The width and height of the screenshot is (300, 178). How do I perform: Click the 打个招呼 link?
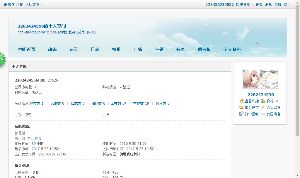tap(252, 114)
